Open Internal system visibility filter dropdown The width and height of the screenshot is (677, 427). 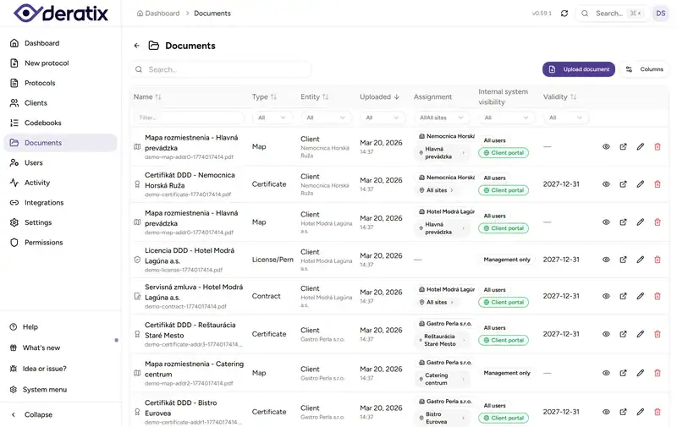(x=506, y=118)
